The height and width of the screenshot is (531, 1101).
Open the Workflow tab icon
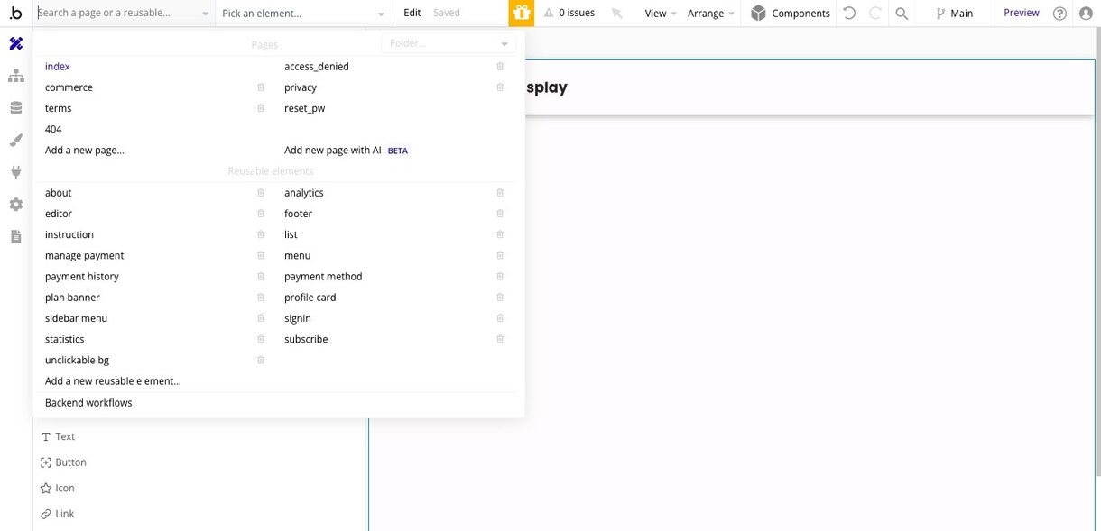(x=16, y=76)
